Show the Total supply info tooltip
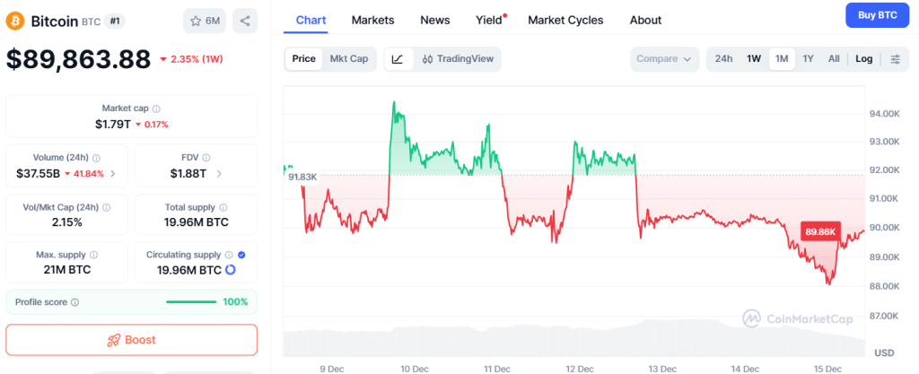919x374 pixels. tap(222, 206)
